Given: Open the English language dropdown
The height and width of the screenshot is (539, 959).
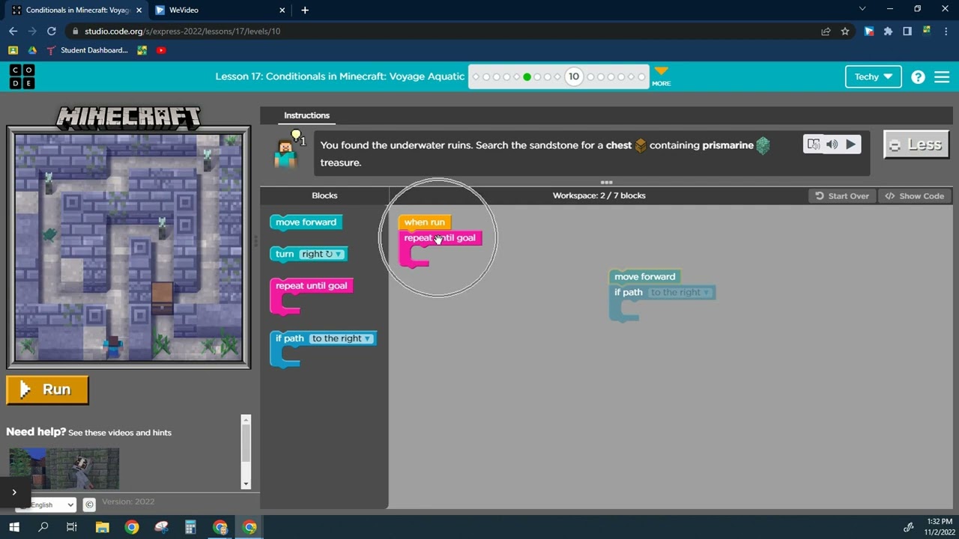Looking at the screenshot, I should point(46,505).
